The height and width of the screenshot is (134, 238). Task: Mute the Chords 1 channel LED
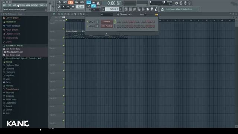[x=87, y=22]
